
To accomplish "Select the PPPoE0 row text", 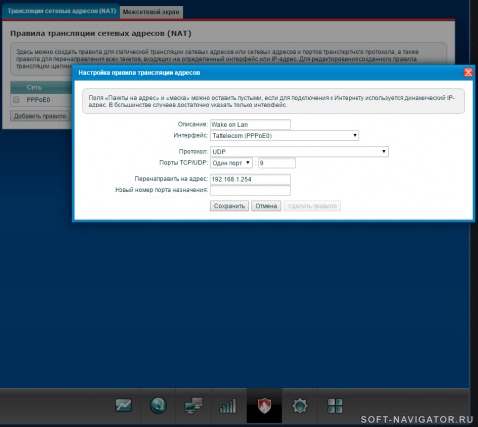I will pyautogui.click(x=38, y=100).
